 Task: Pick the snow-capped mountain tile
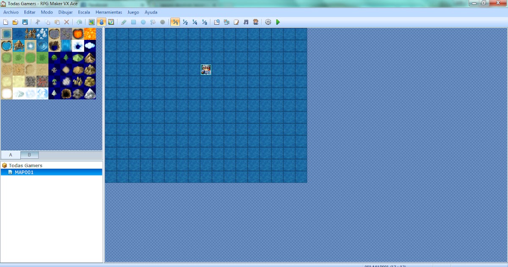click(x=90, y=93)
